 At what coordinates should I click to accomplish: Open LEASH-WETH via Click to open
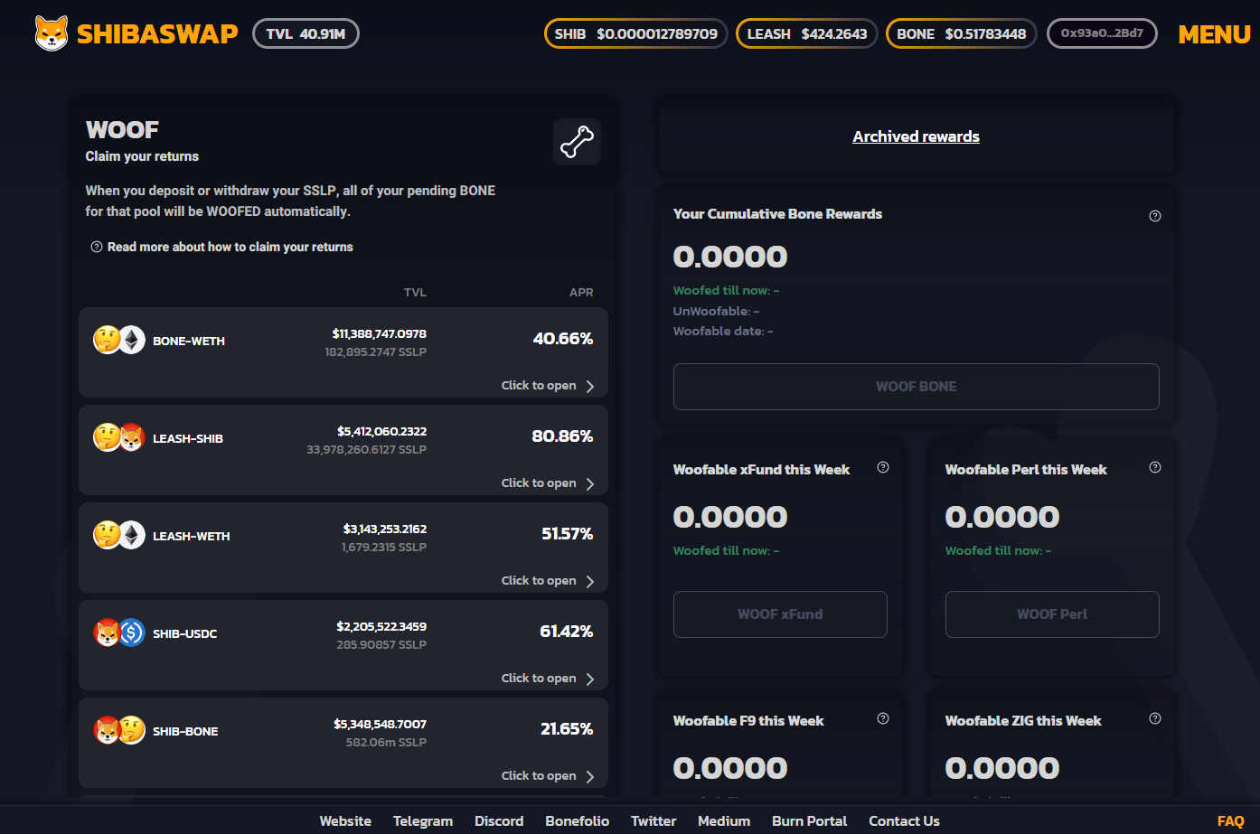(x=539, y=581)
